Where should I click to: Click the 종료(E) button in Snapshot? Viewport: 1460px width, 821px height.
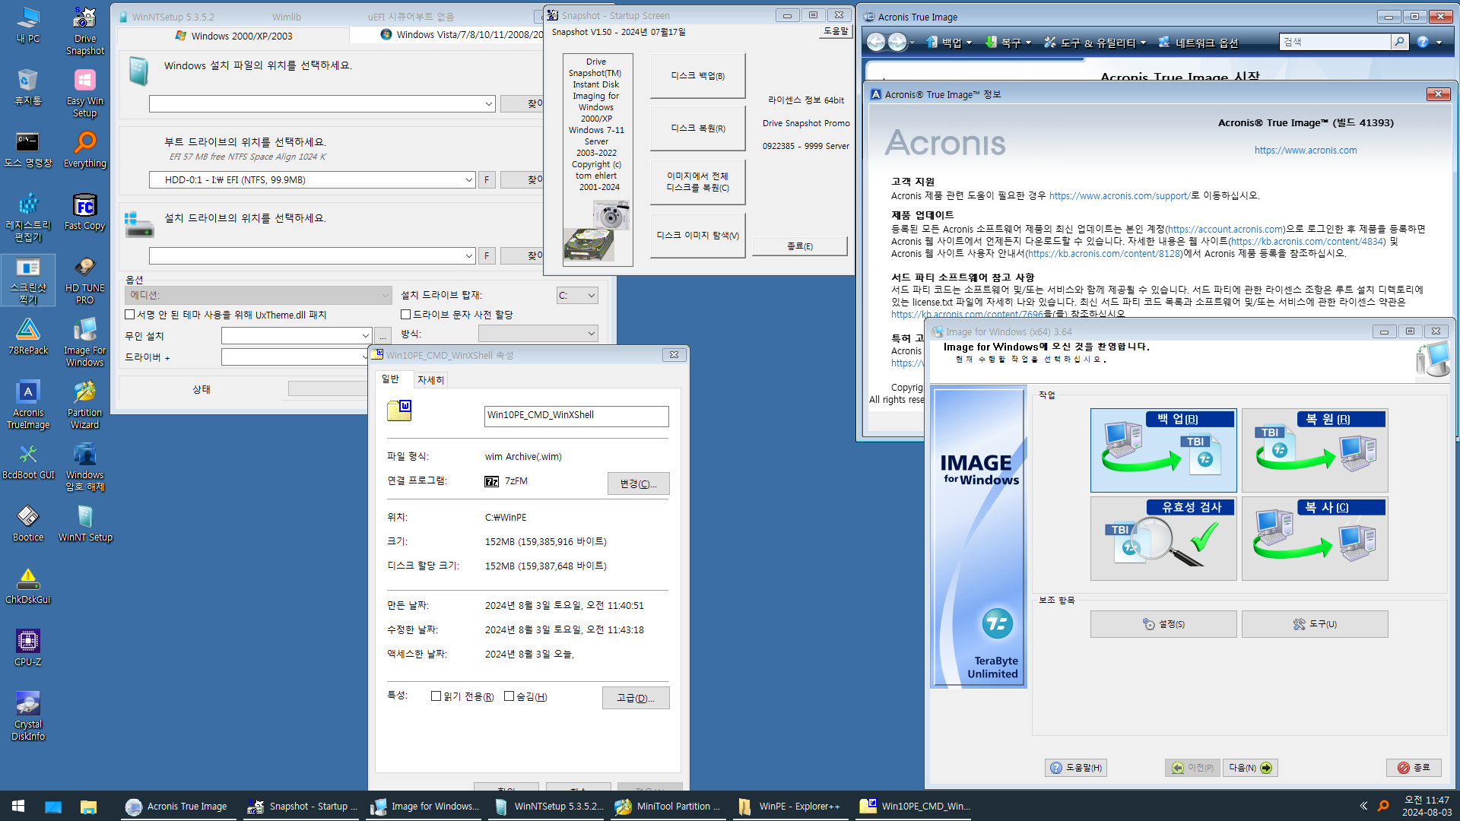pyautogui.click(x=799, y=246)
